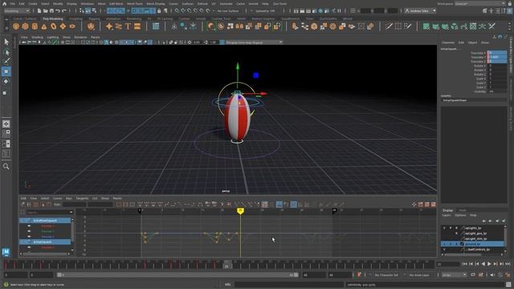This screenshot has width=514, height=289.
Task: Save the scene with disk icon
Action: click(51, 10)
